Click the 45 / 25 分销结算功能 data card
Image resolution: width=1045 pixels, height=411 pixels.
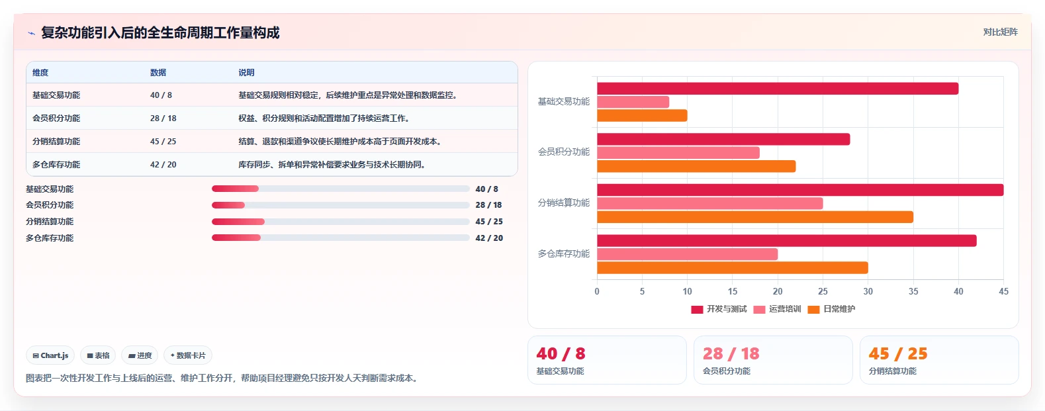click(x=939, y=360)
